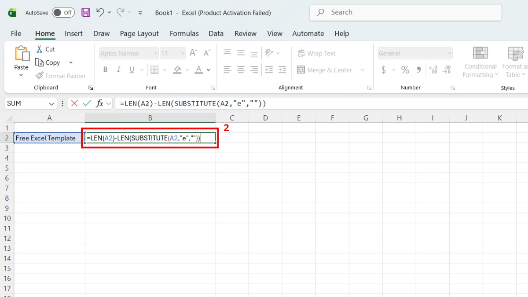Open the Font Size dropdown

click(x=183, y=53)
